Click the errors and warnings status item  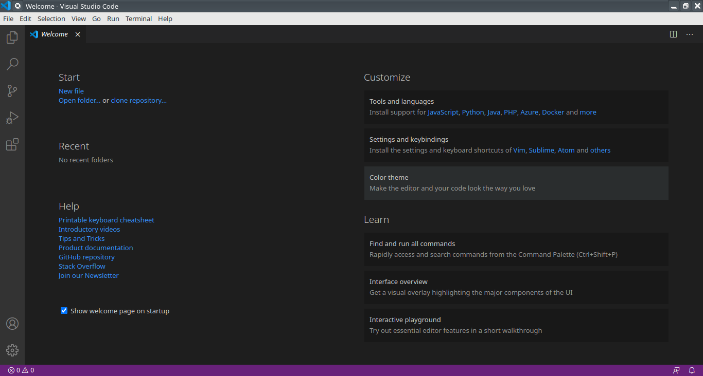[x=21, y=370]
